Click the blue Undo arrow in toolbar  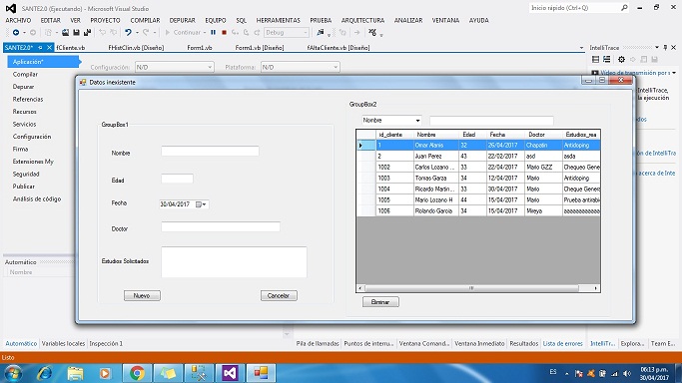[x=128, y=33]
